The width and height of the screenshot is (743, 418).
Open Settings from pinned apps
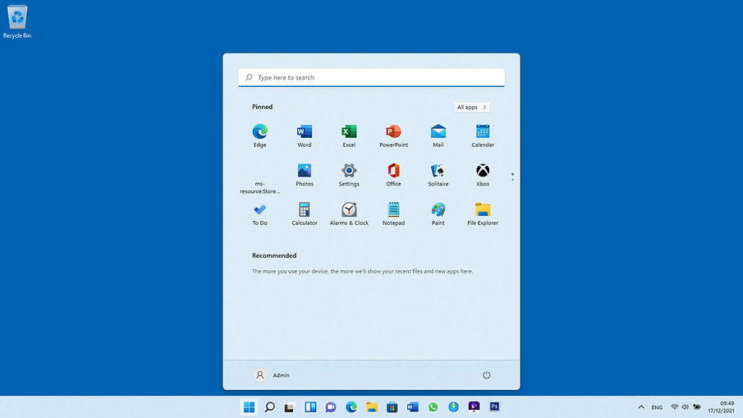[x=349, y=175]
